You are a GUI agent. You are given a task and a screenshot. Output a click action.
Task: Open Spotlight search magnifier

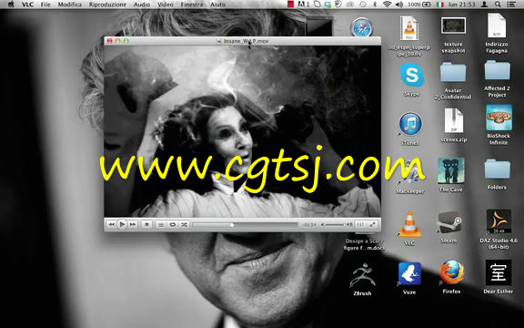coord(498,5)
